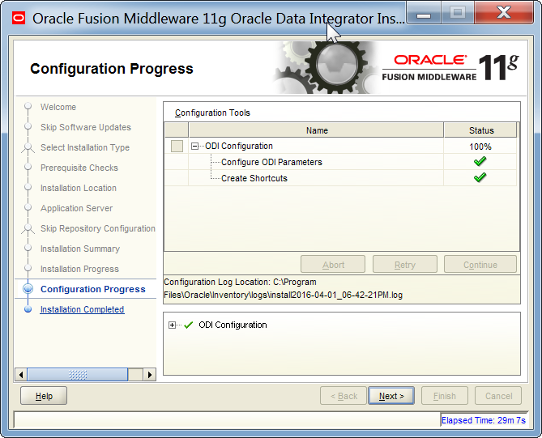The width and height of the screenshot is (542, 438).
Task: Open the Help dialog
Action: click(44, 396)
